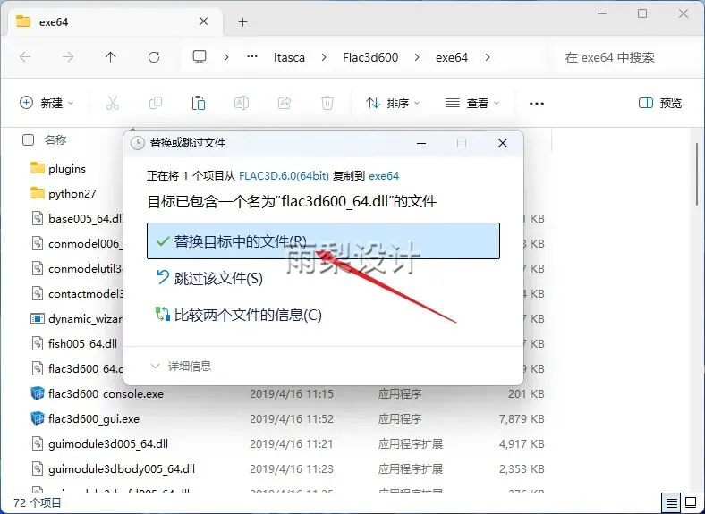Select the Flac3d600 breadcrumb segment
The image size is (705, 514).
coord(370,57)
